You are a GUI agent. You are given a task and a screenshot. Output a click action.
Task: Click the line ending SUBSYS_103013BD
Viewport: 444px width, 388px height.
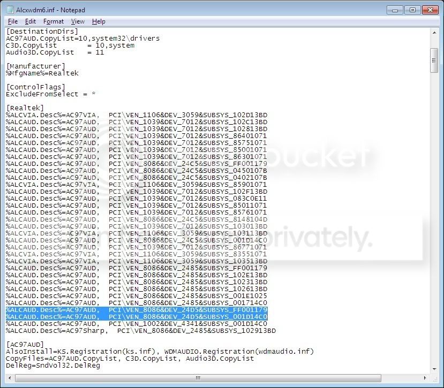pos(137,226)
